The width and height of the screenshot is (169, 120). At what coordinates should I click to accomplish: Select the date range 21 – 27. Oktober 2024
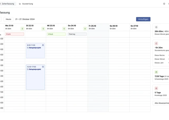[25, 19]
